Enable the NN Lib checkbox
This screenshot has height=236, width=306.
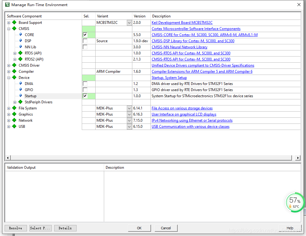point(85,47)
